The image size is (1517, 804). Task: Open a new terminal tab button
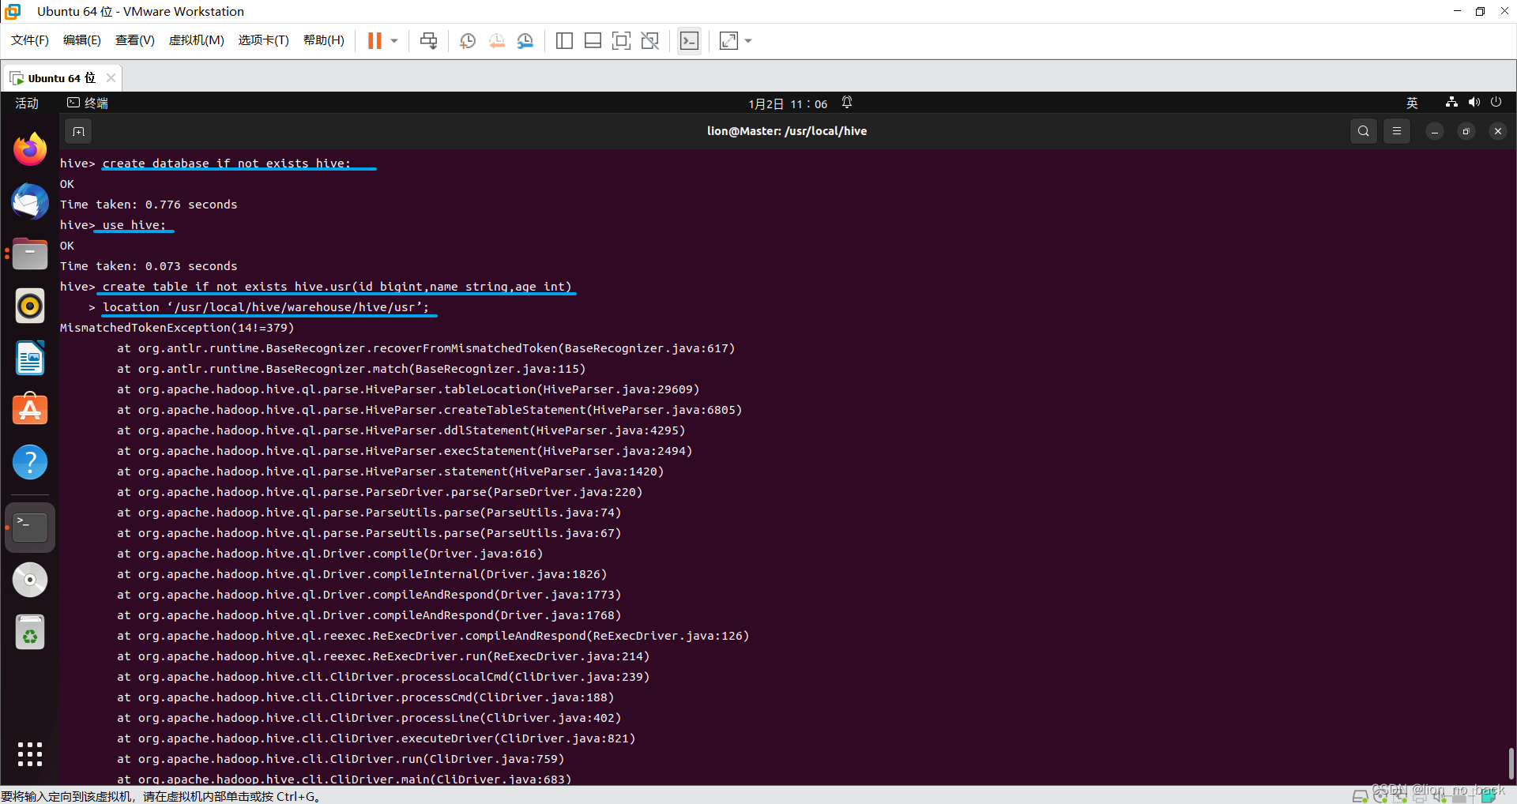pos(78,131)
